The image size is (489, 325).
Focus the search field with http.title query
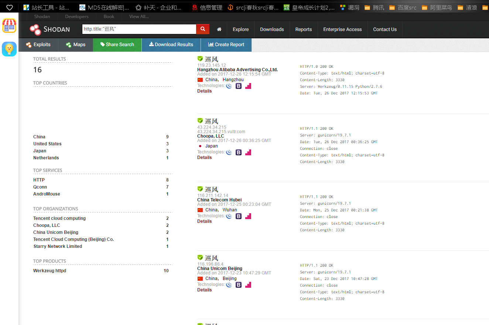pos(139,29)
